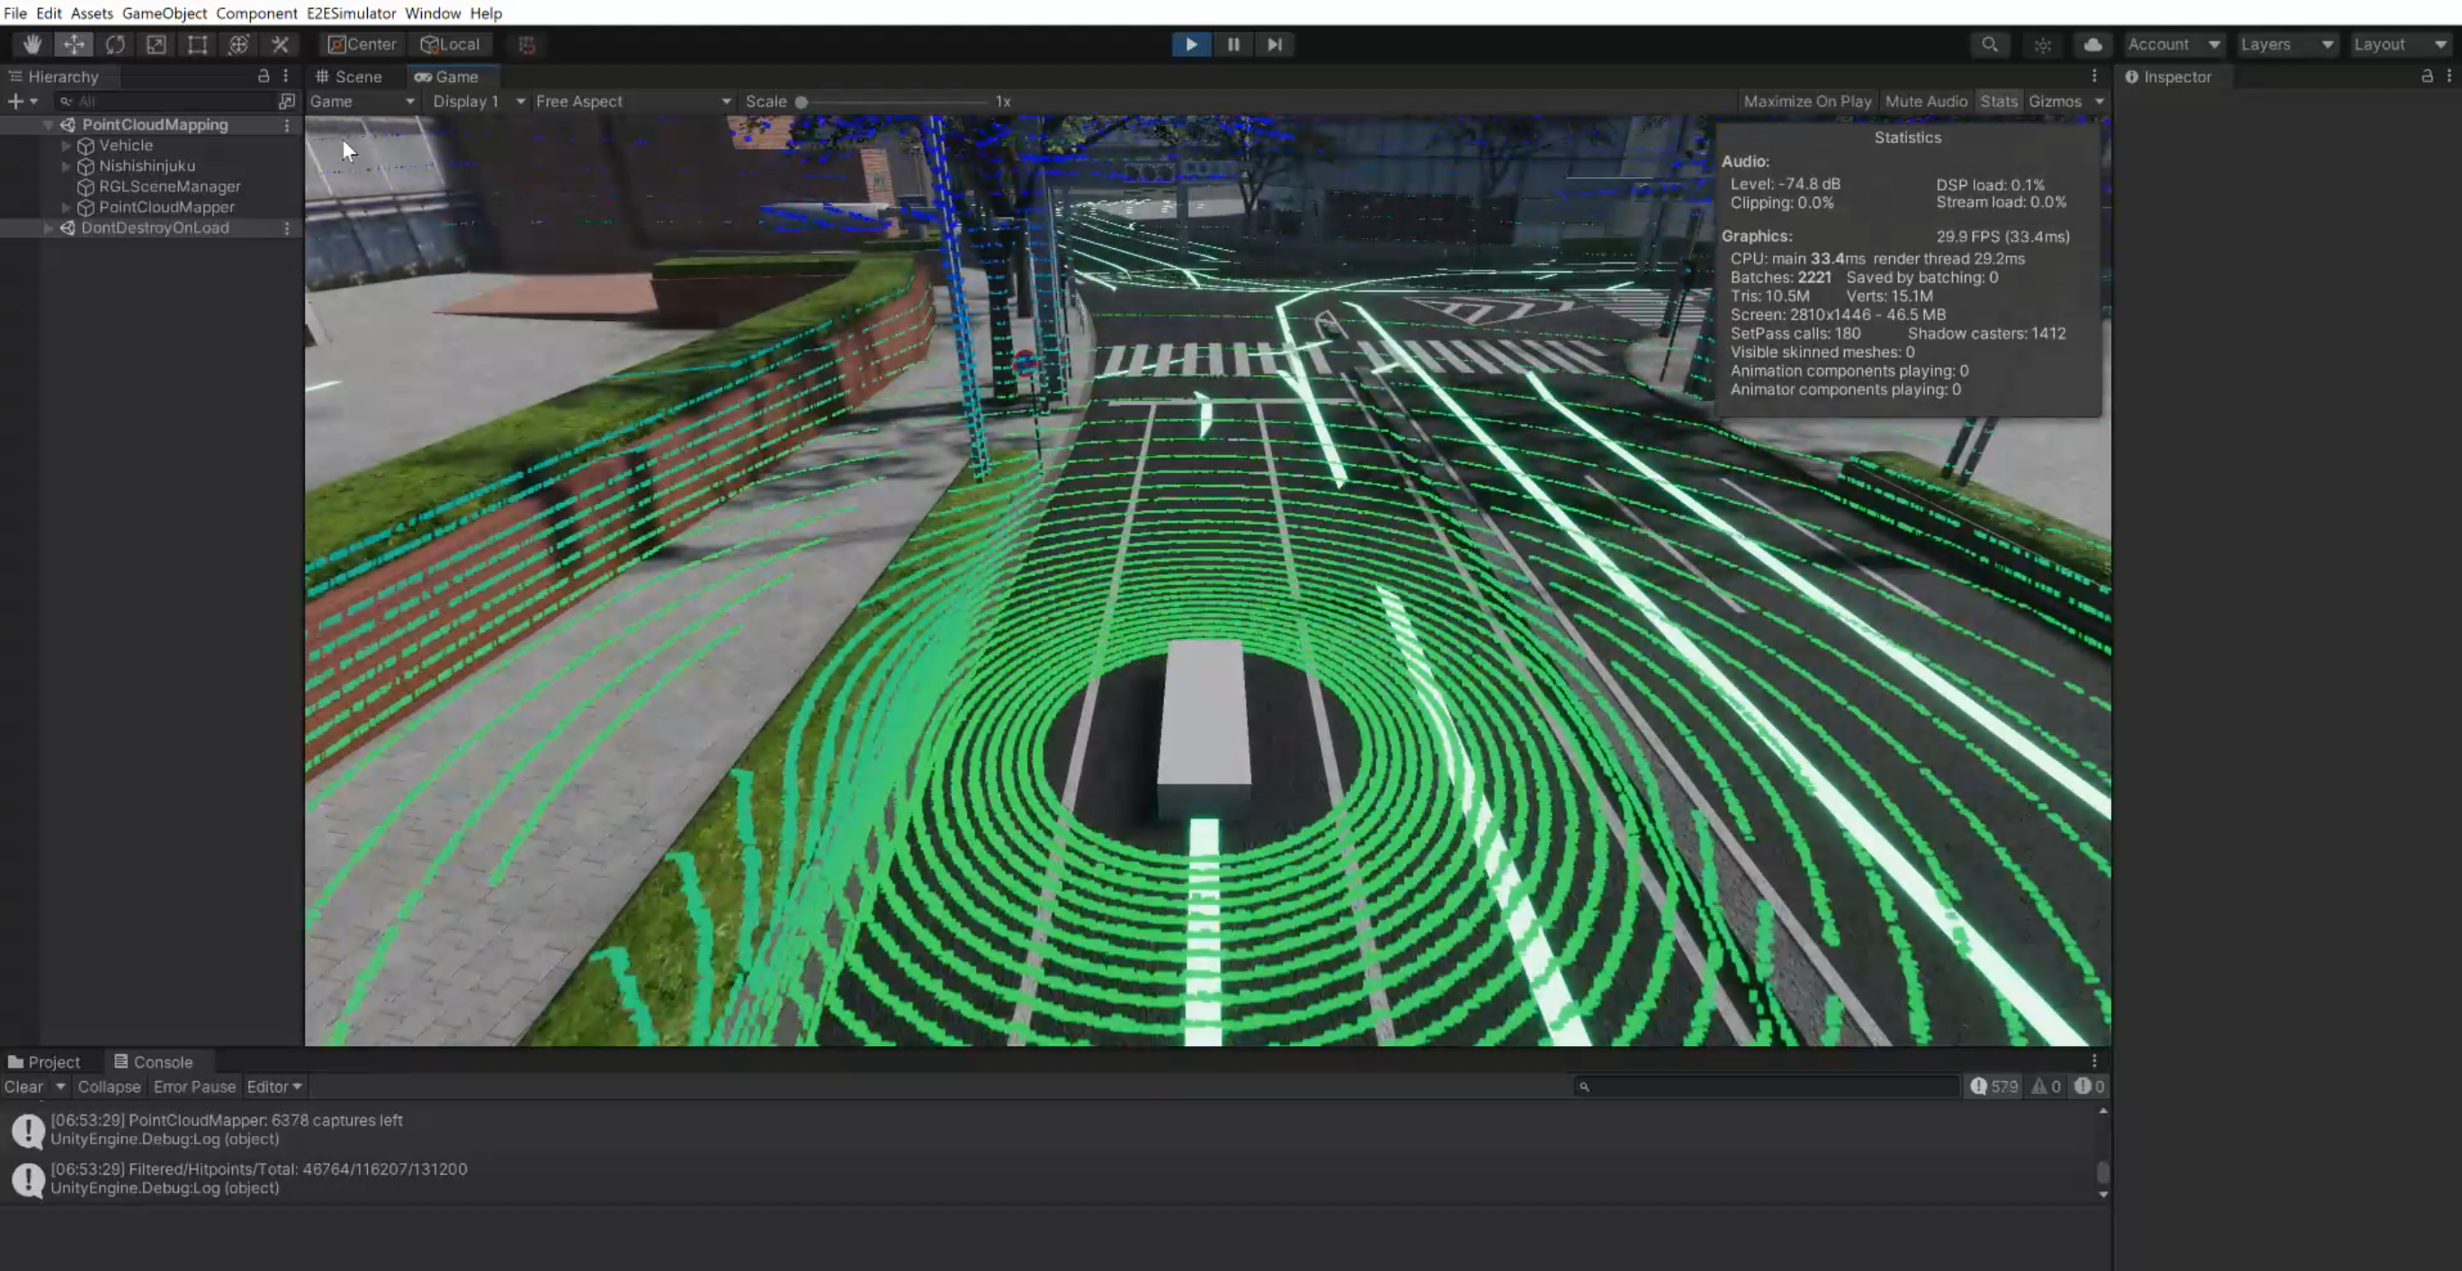The width and height of the screenshot is (2462, 1271).
Task: Open the Free Aspect dropdown
Action: point(632,102)
